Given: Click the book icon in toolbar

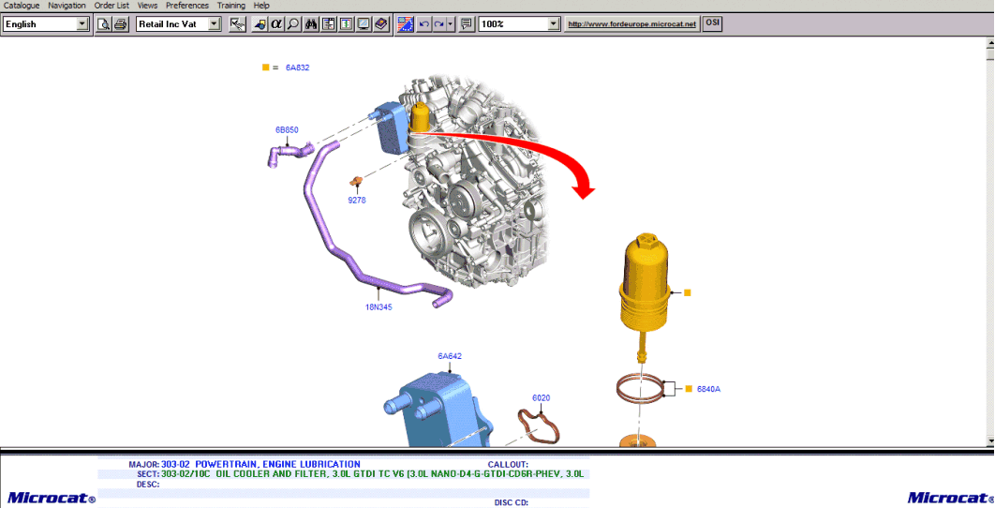Looking at the screenshot, I should coord(381,24).
